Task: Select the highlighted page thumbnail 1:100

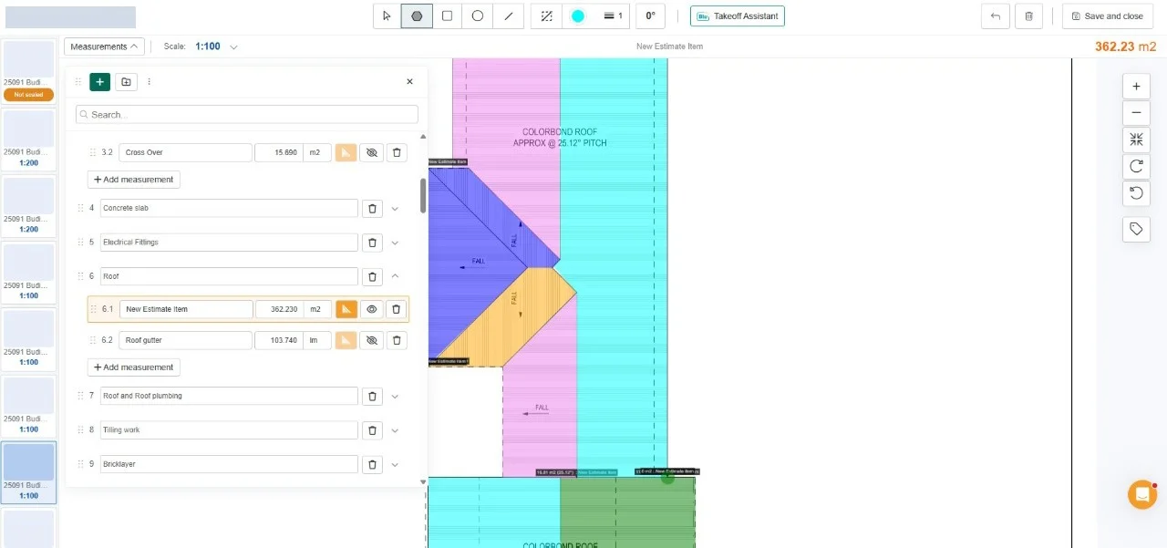Action: click(x=28, y=472)
